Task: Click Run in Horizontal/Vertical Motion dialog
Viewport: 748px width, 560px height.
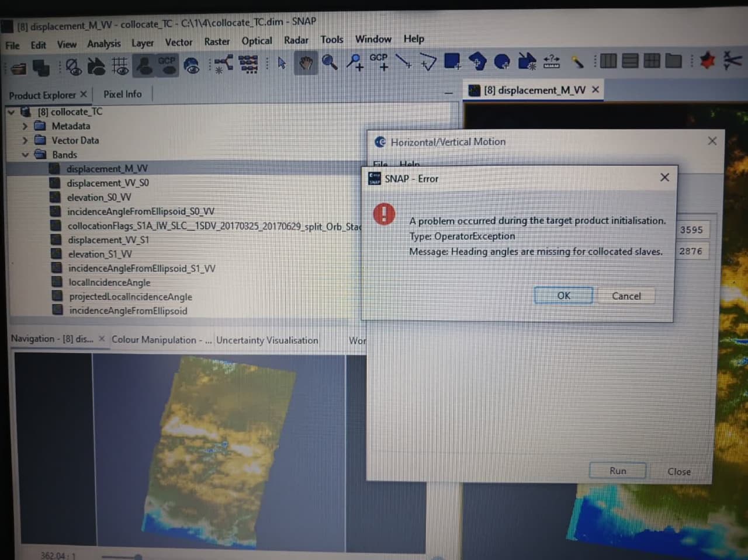Action: (x=618, y=471)
